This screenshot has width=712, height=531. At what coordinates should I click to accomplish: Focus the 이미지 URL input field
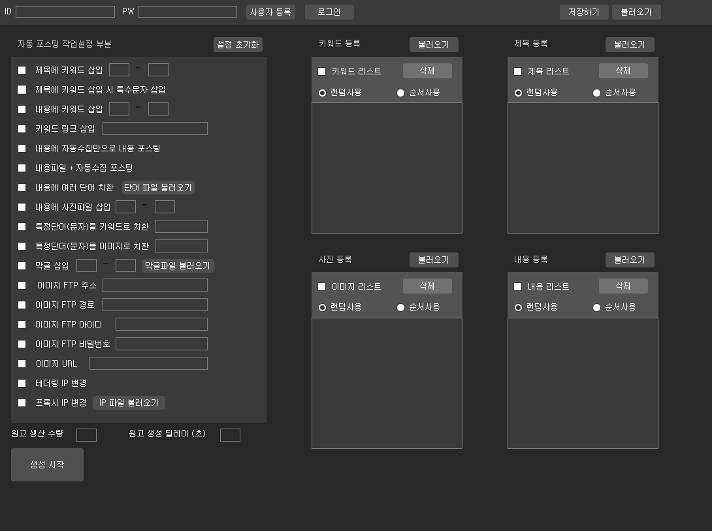(x=148, y=363)
